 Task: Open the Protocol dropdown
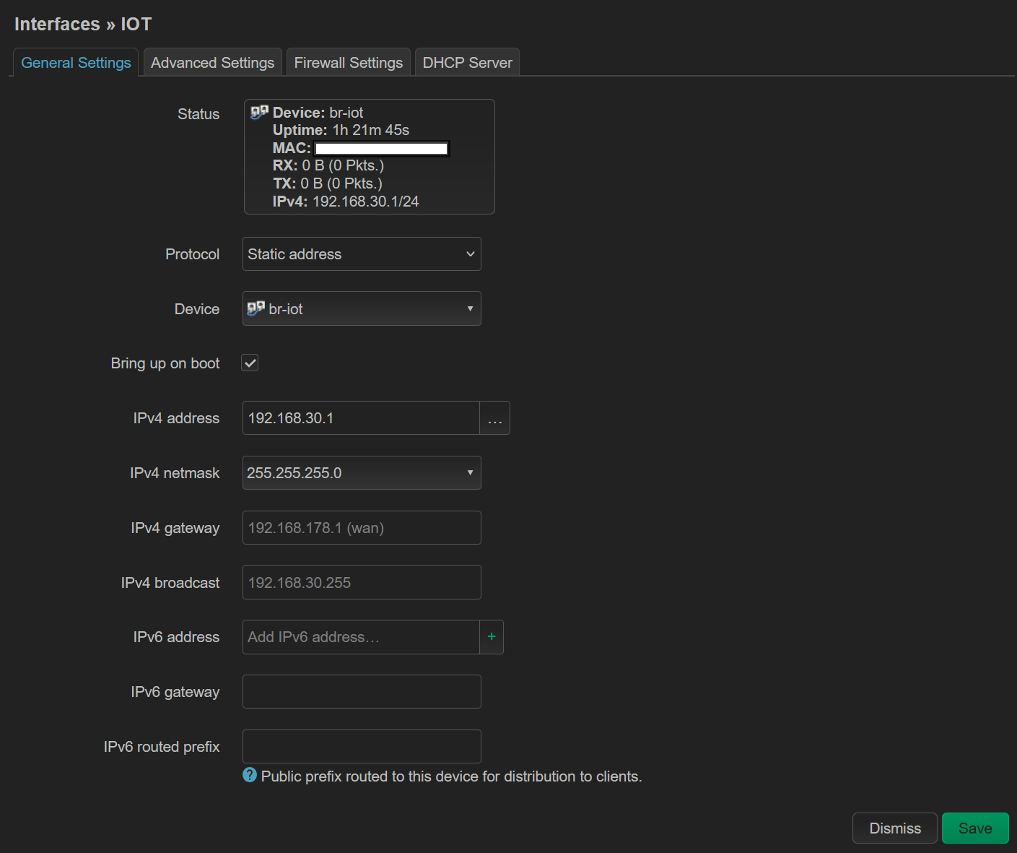coord(361,254)
